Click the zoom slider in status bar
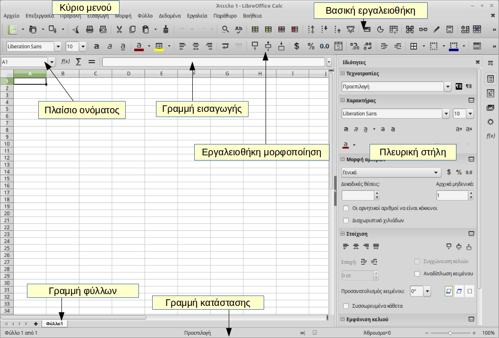 pos(450,333)
